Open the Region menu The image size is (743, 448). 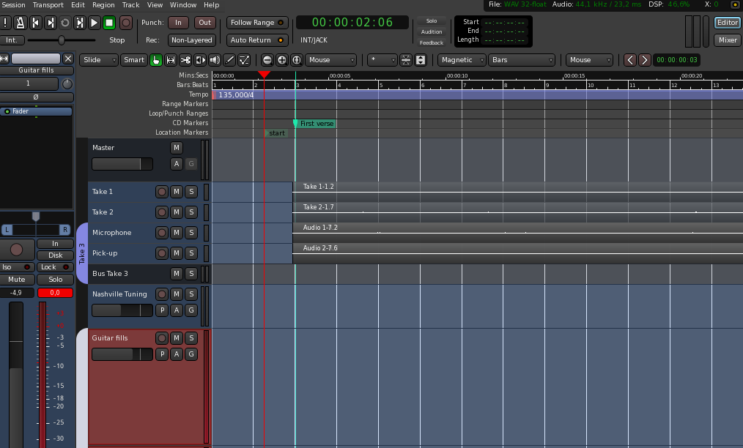pos(103,5)
